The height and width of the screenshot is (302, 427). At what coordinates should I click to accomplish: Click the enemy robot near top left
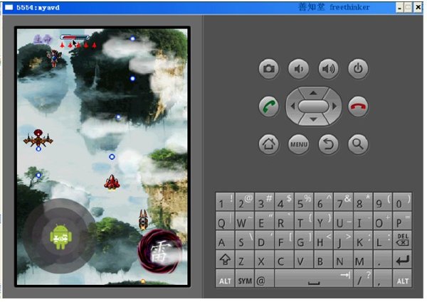pyautogui.click(x=55, y=58)
